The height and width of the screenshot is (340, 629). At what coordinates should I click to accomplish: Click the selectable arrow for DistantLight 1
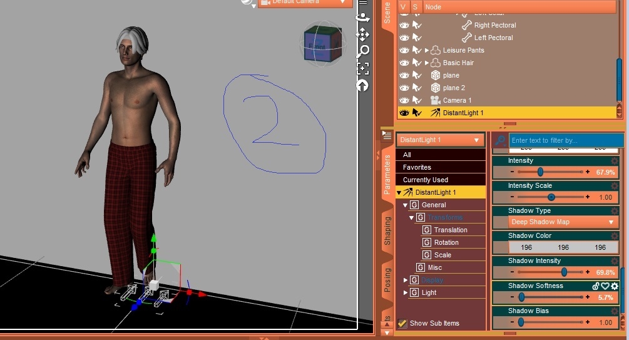(x=417, y=113)
